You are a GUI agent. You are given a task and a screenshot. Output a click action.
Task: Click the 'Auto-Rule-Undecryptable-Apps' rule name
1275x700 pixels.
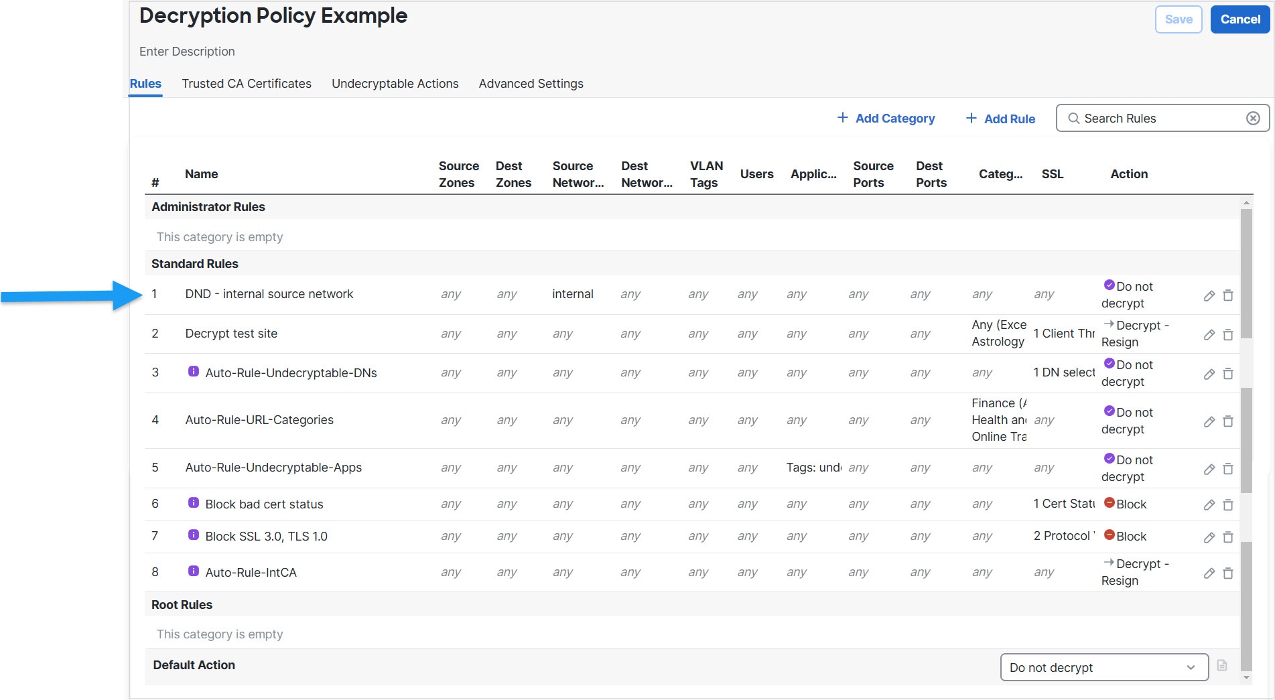pos(273,468)
